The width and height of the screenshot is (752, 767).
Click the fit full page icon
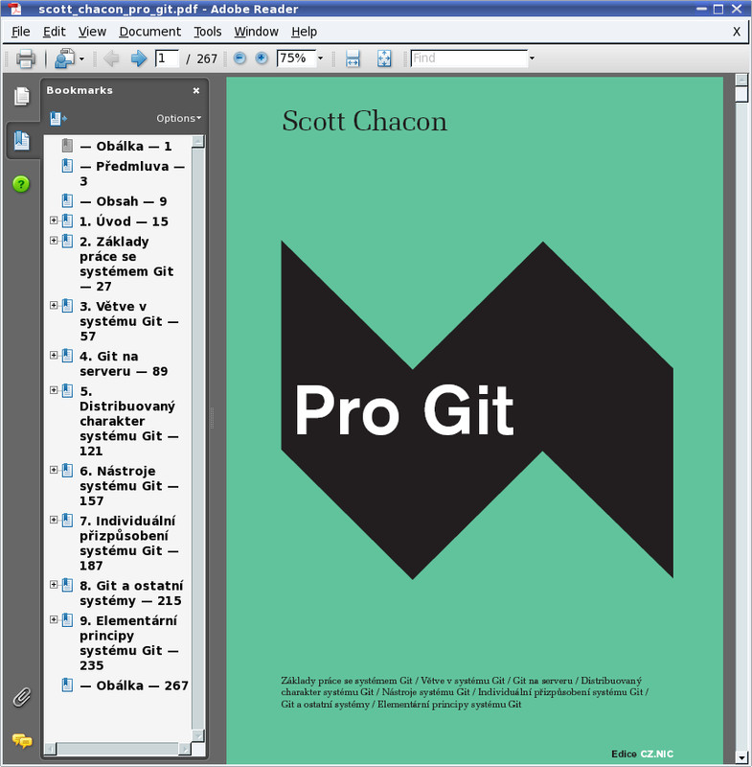pyautogui.click(x=384, y=58)
